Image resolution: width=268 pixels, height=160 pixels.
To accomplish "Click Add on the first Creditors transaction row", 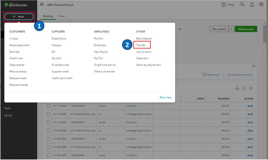I will 250,106.
